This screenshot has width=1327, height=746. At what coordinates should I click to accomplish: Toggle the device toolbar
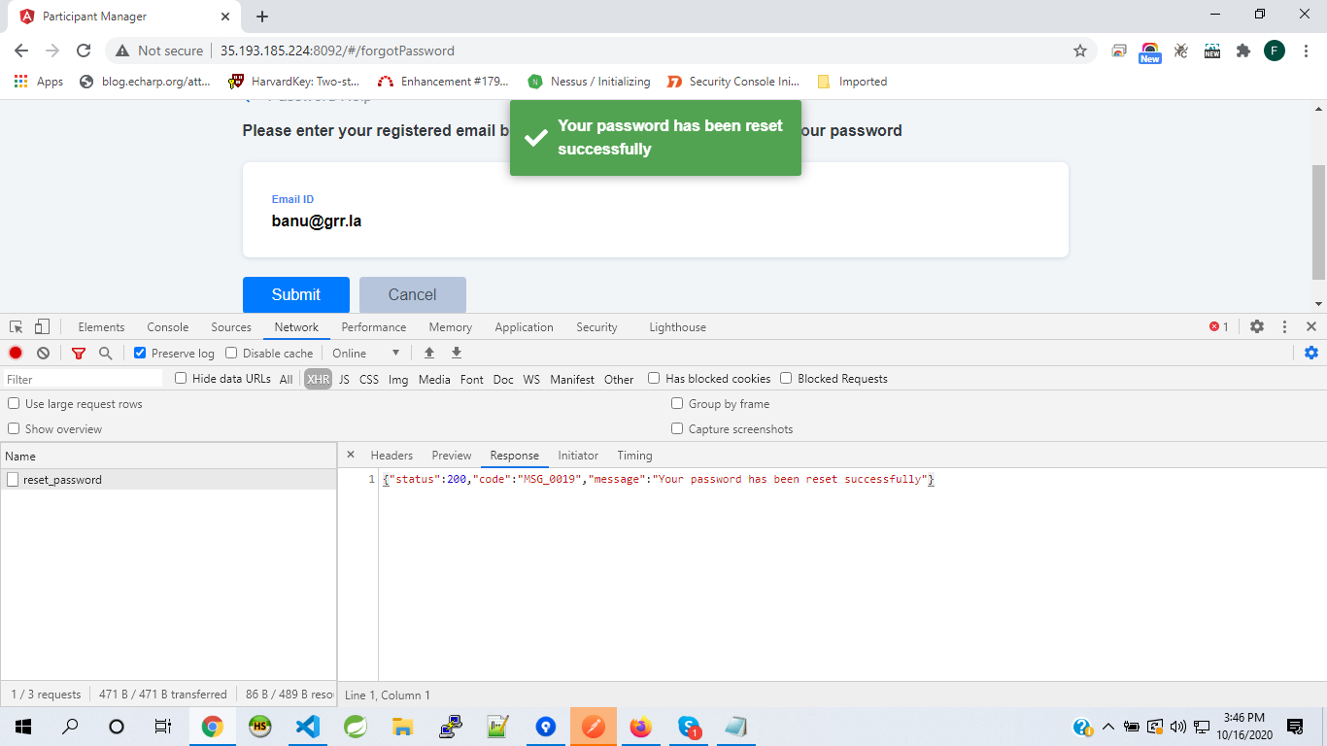(40, 326)
